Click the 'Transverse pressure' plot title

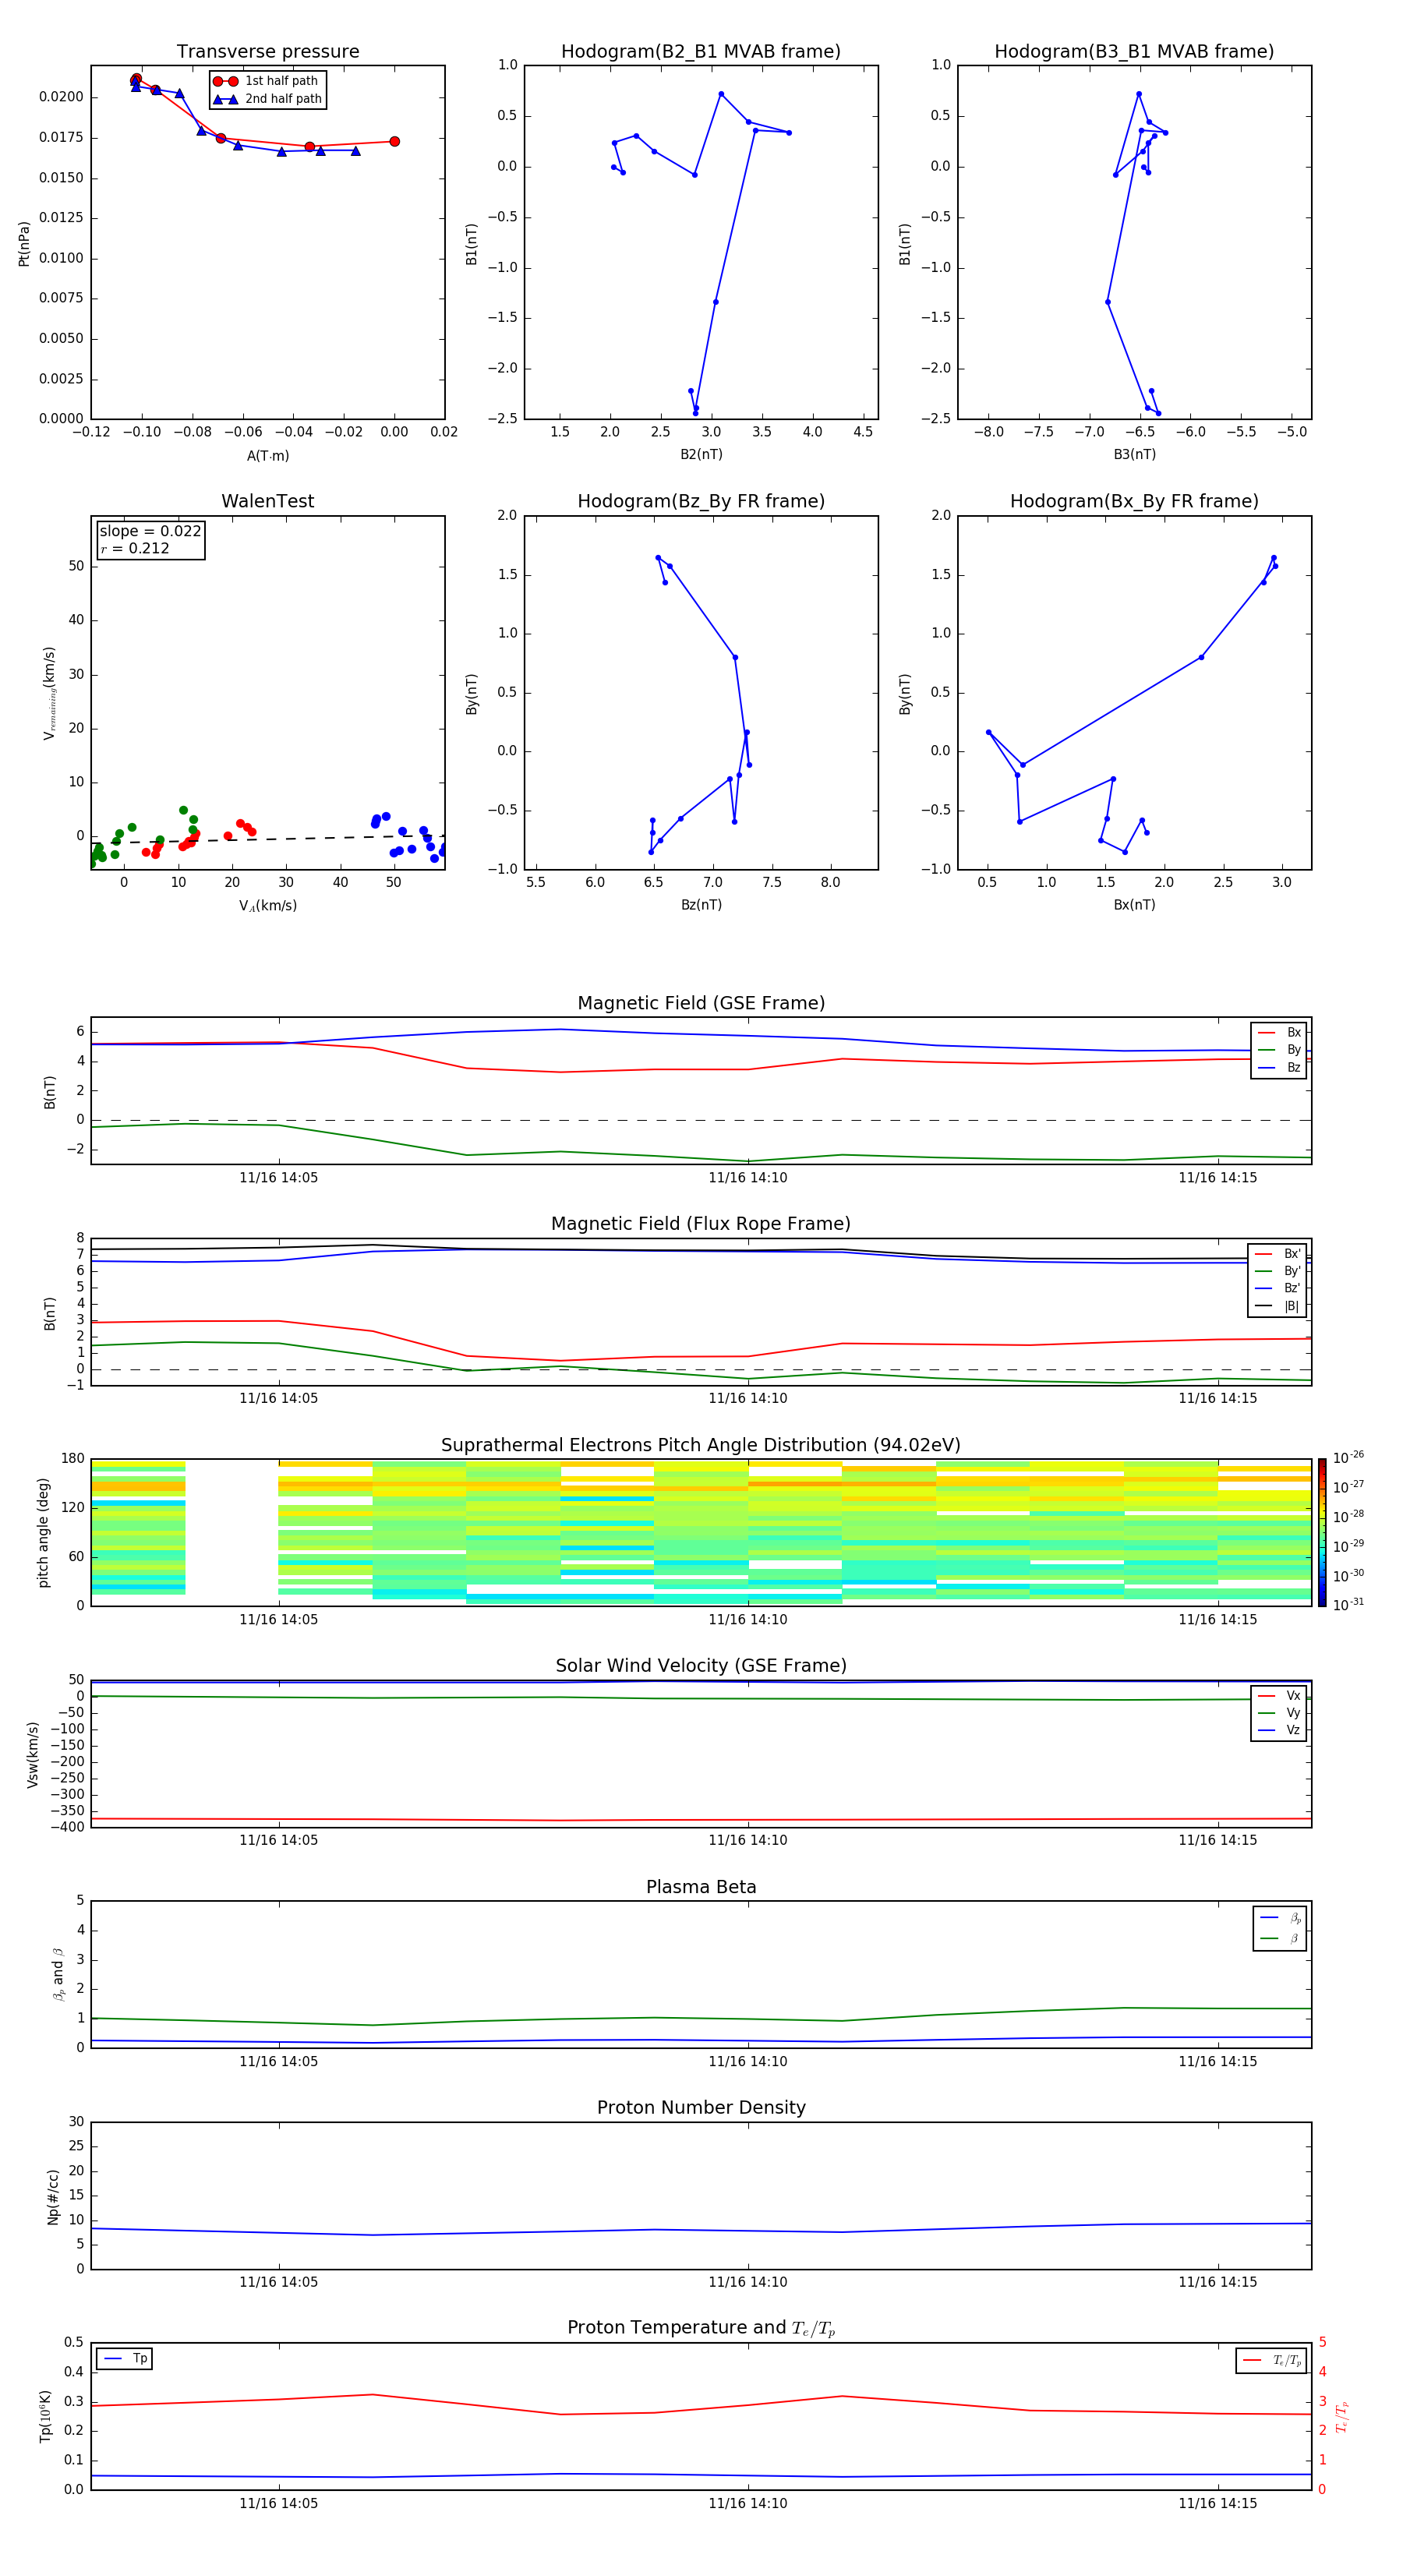(267, 52)
